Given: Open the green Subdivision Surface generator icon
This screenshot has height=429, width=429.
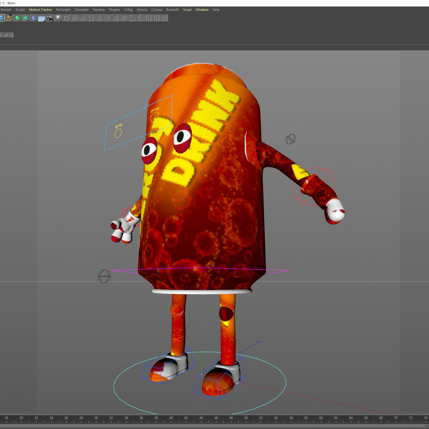Looking at the screenshot, I should click(x=17, y=18).
